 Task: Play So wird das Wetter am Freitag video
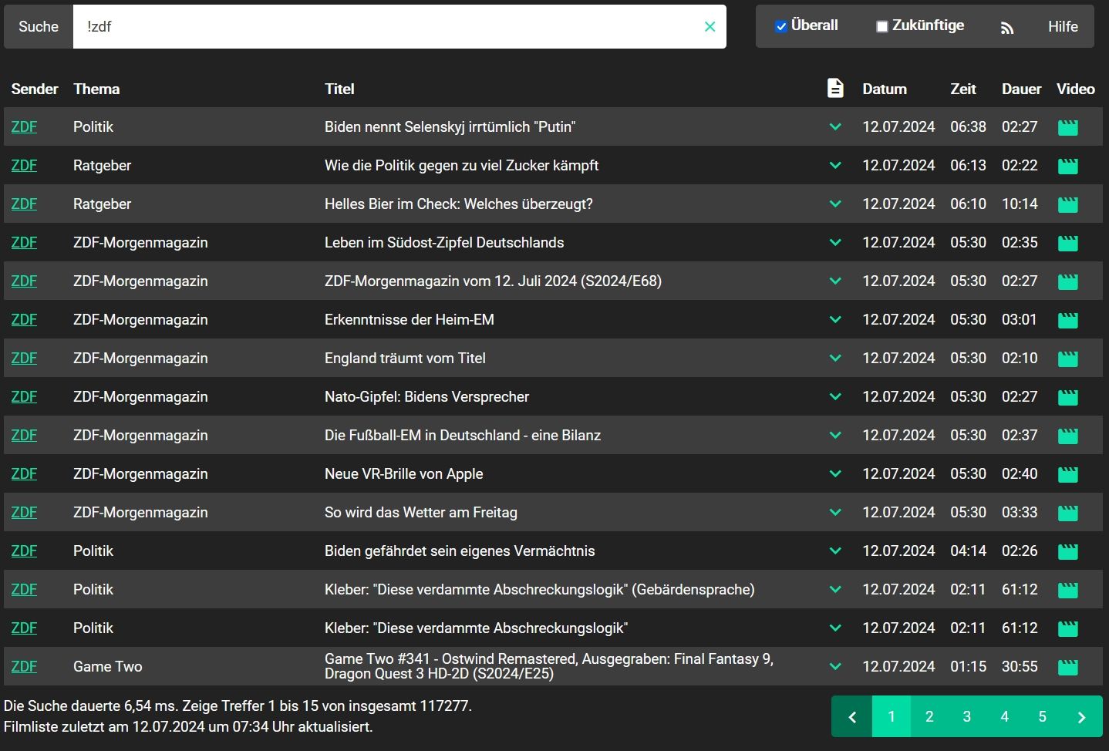[x=1067, y=513]
